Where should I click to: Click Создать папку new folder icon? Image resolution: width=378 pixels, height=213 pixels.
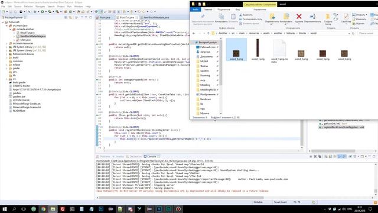[x=328, y=17]
